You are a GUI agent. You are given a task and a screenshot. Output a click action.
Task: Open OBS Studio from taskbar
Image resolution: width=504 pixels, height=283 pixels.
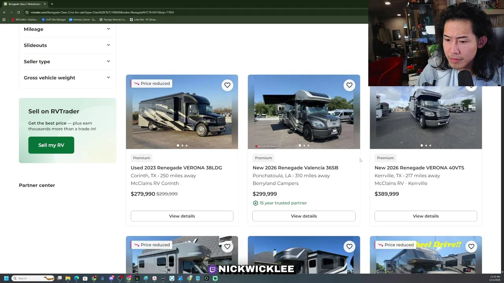120,278
